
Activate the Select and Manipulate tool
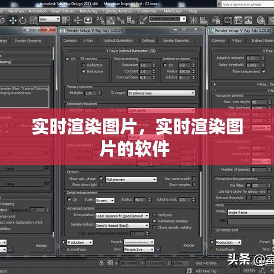78,20
